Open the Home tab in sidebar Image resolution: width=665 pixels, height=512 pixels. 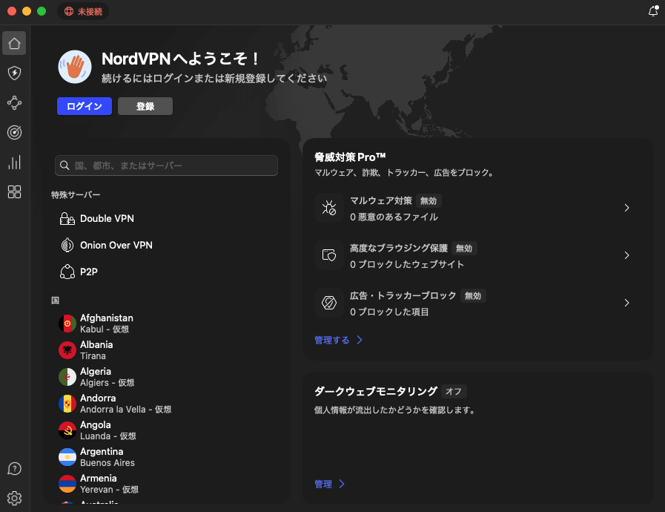[14, 43]
